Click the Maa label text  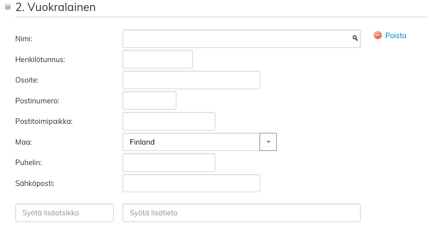pos(24,142)
